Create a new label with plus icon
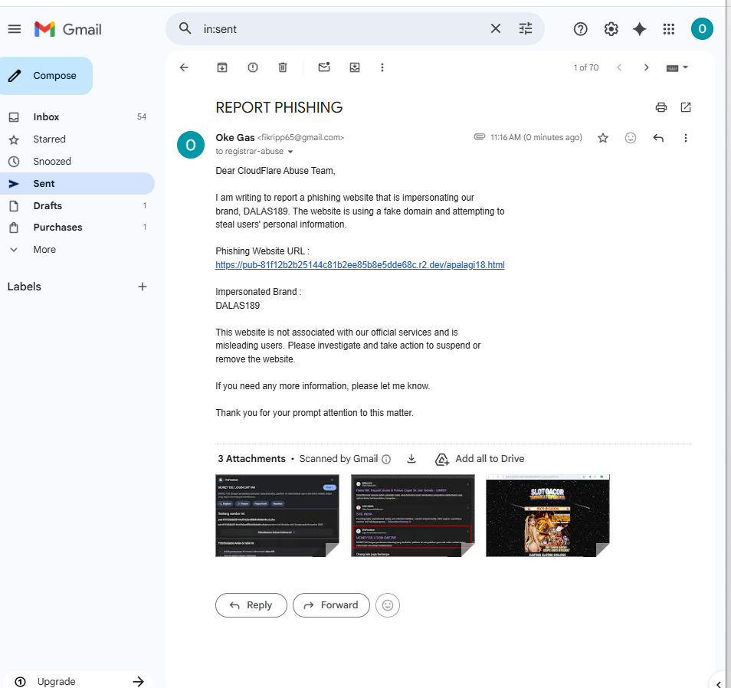 pyautogui.click(x=143, y=287)
